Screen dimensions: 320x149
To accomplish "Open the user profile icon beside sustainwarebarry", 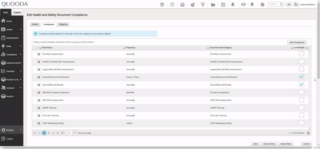I will [296, 4].
